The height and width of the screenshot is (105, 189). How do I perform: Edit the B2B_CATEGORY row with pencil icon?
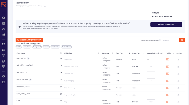click(178, 81)
